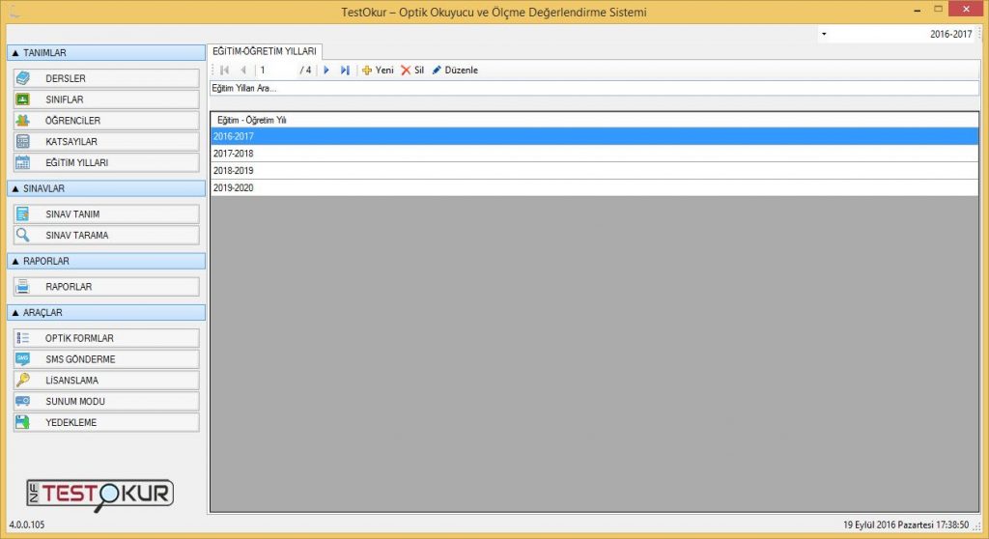989x539 pixels.
Task: Click the RAPORLAR printer icon
Action: coord(23,287)
